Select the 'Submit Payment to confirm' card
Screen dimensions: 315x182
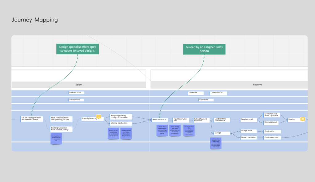(201, 120)
